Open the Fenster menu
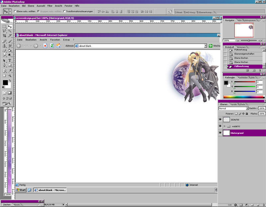 (x=68, y=6)
